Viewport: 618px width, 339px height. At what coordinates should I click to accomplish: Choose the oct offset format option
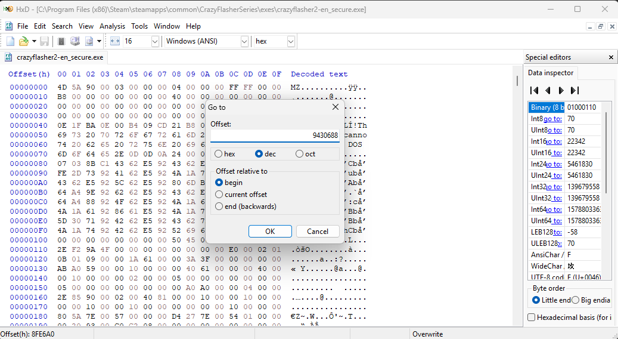[300, 154]
